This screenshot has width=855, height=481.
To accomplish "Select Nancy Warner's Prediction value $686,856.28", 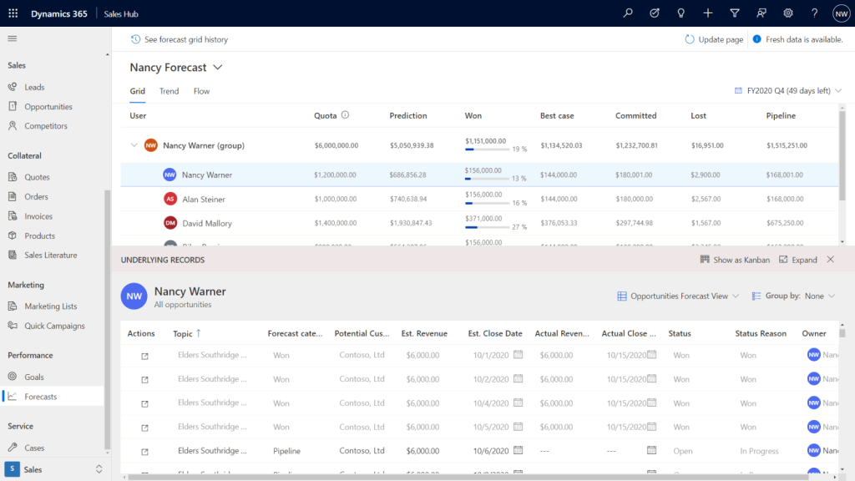I will pyautogui.click(x=407, y=175).
